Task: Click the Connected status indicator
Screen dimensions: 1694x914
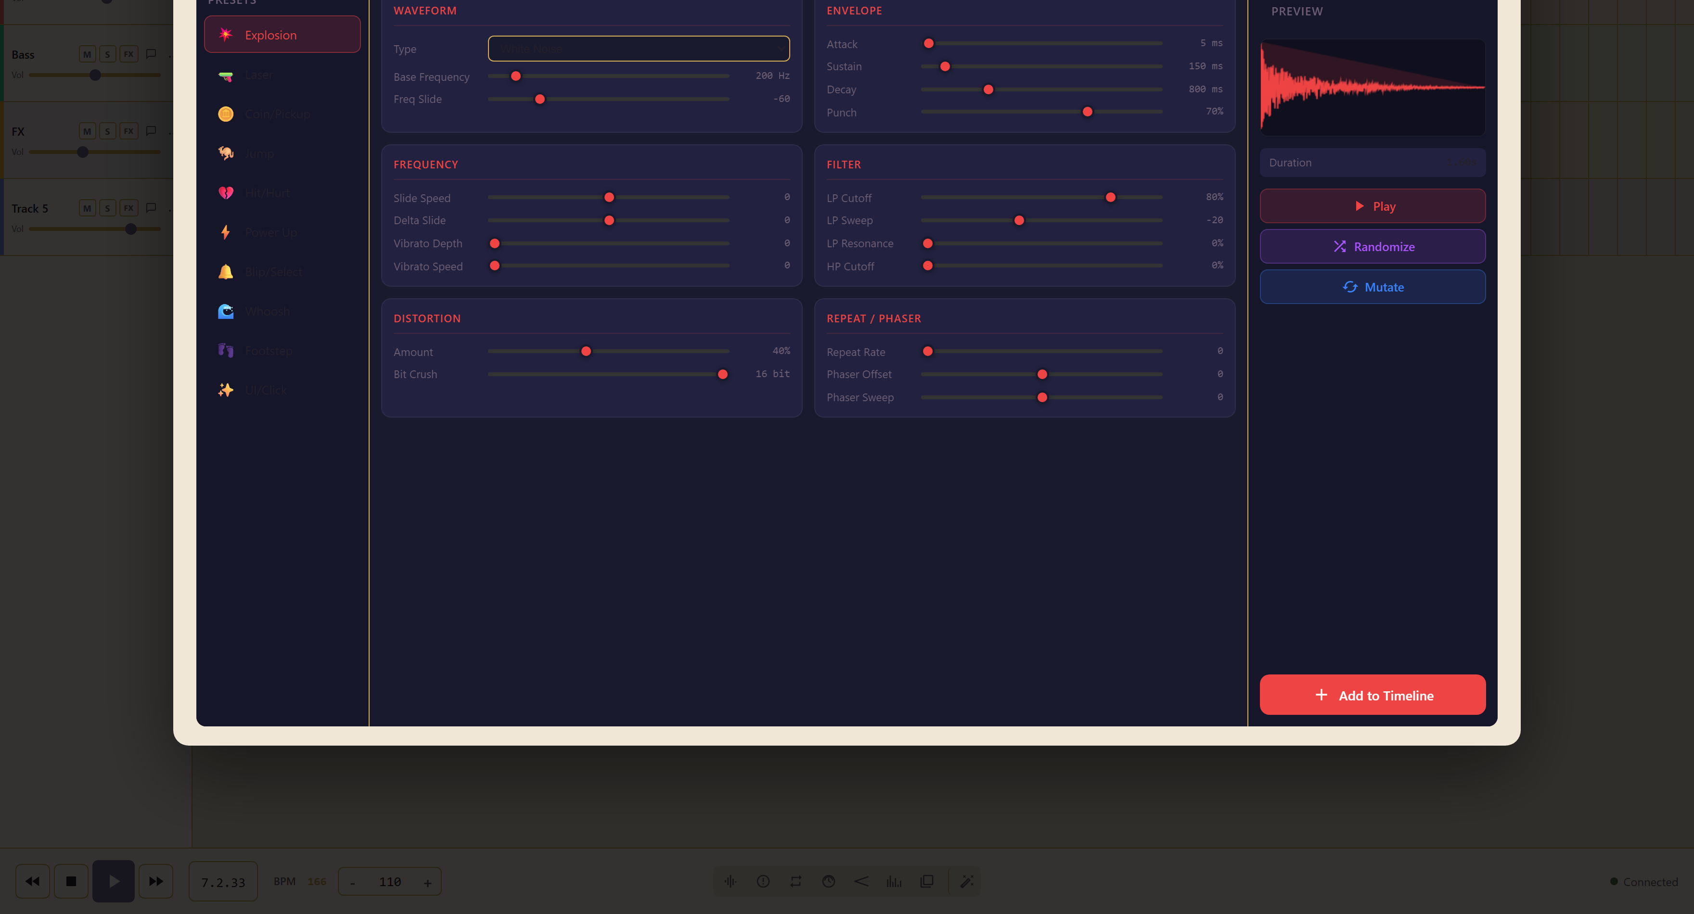Action: click(x=1643, y=882)
